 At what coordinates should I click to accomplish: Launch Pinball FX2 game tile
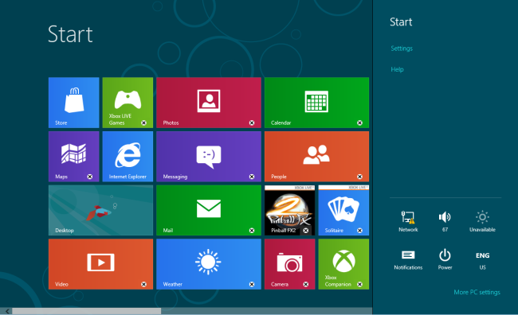290,211
